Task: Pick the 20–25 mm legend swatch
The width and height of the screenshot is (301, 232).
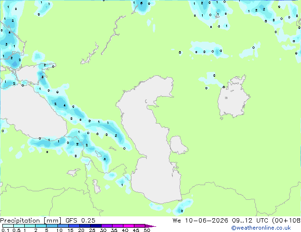Action: tap(85, 226)
